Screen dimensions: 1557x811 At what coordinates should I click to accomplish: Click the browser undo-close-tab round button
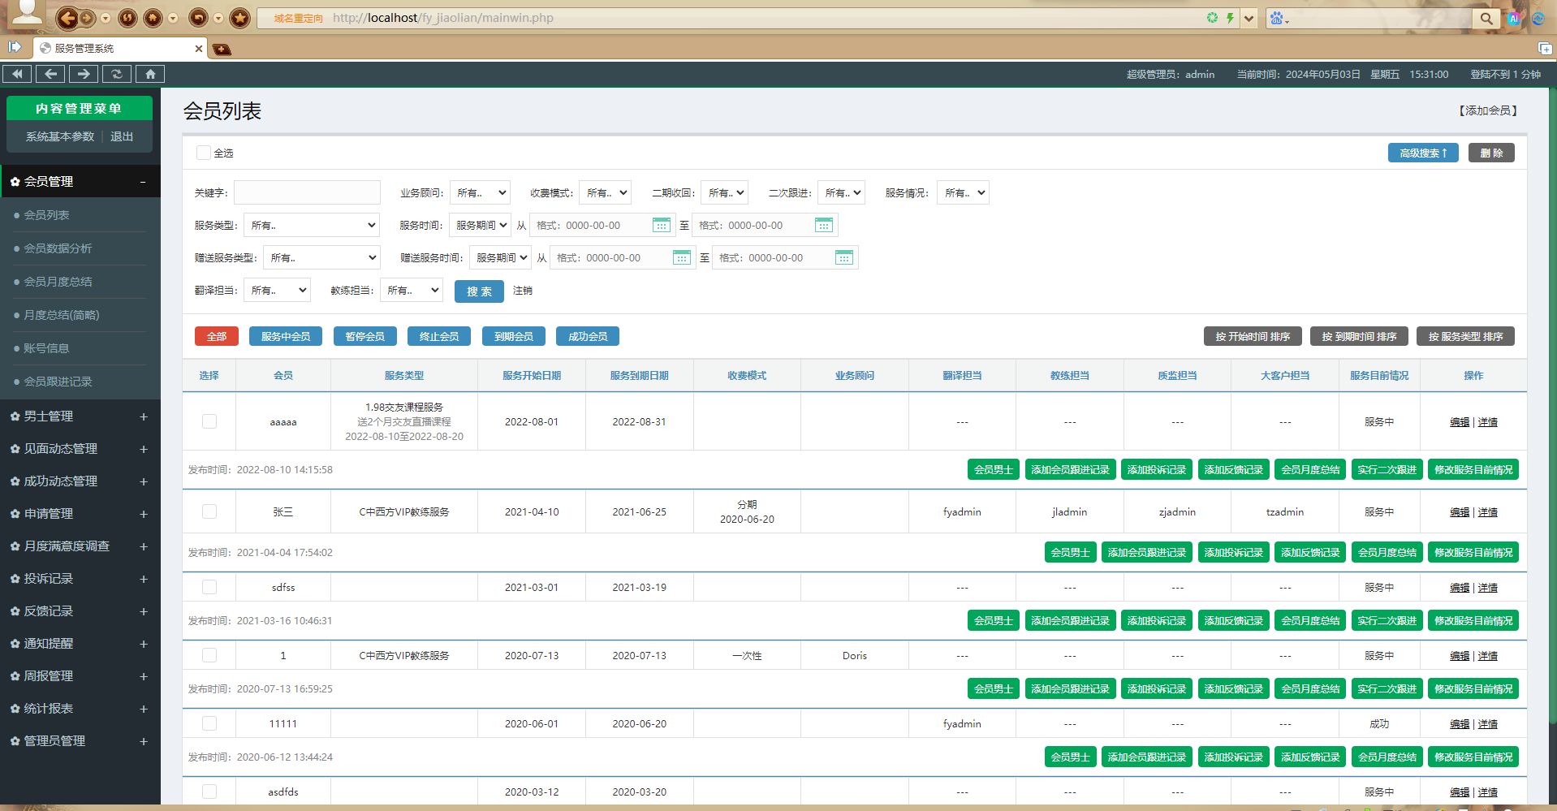tap(198, 18)
